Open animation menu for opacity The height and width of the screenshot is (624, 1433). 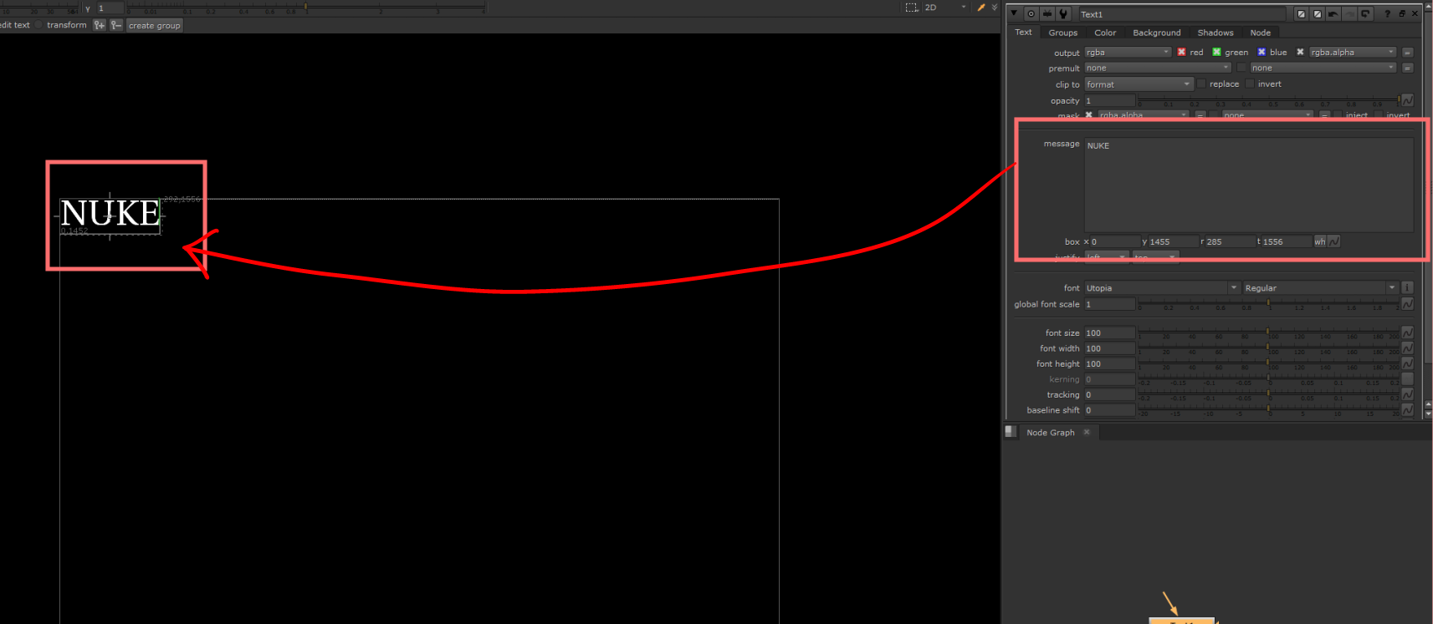(x=1407, y=100)
